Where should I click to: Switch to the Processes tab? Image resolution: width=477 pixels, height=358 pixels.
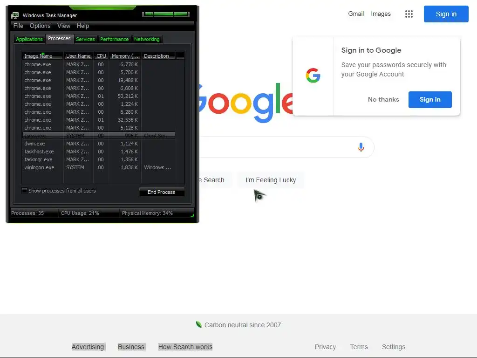(x=59, y=39)
